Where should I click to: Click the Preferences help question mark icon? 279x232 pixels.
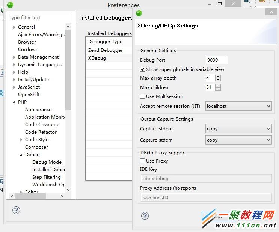(16, 210)
